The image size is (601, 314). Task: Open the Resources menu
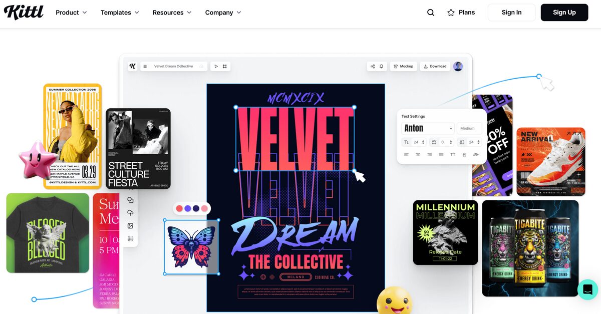point(172,13)
